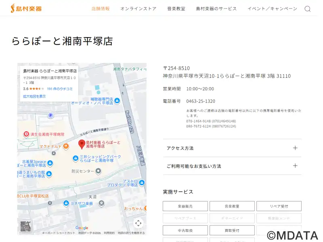Open イベント／キャンペーン menu
Viewport: 323px width, 242px height.
click(272, 8)
